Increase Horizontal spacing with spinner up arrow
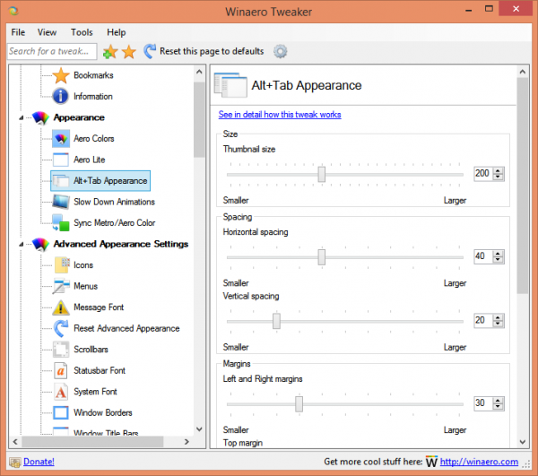 [x=498, y=253]
